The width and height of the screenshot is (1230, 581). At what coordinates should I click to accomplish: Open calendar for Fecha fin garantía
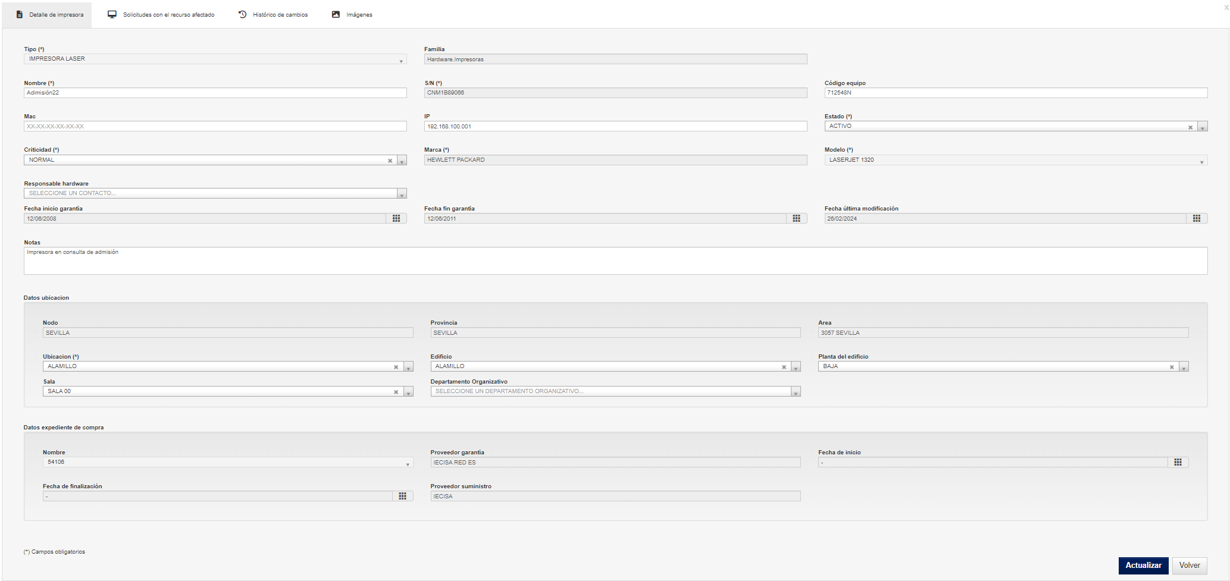pyautogui.click(x=796, y=219)
